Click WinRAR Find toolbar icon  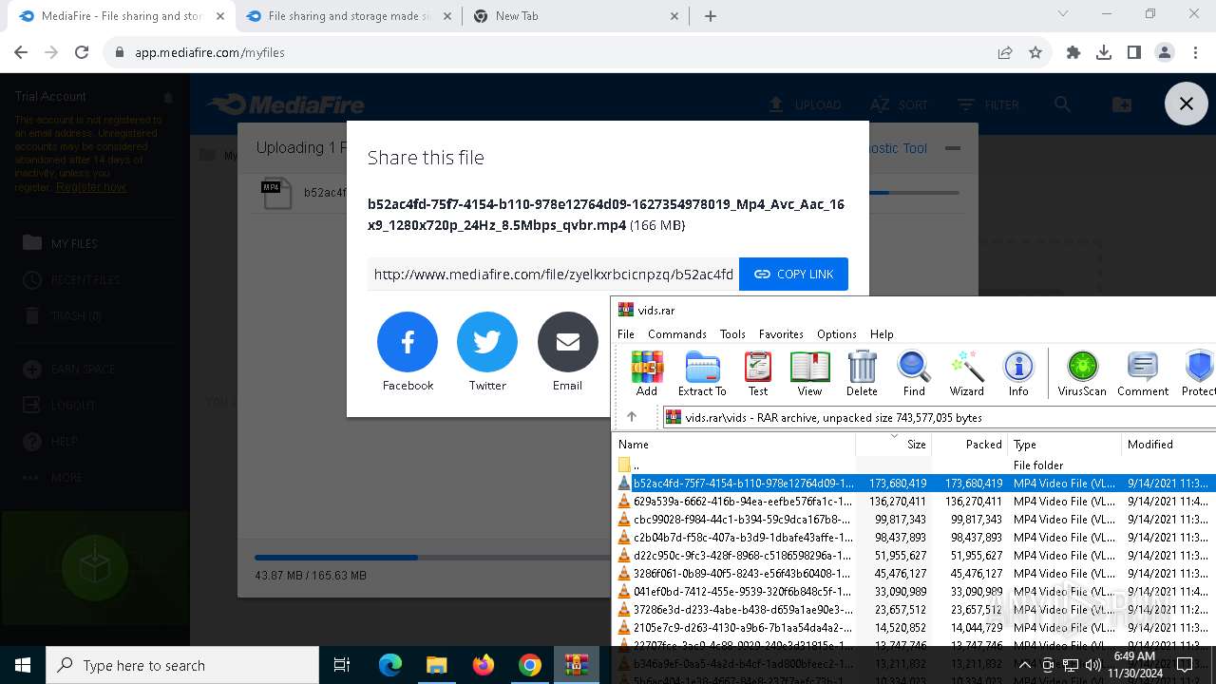click(x=914, y=373)
